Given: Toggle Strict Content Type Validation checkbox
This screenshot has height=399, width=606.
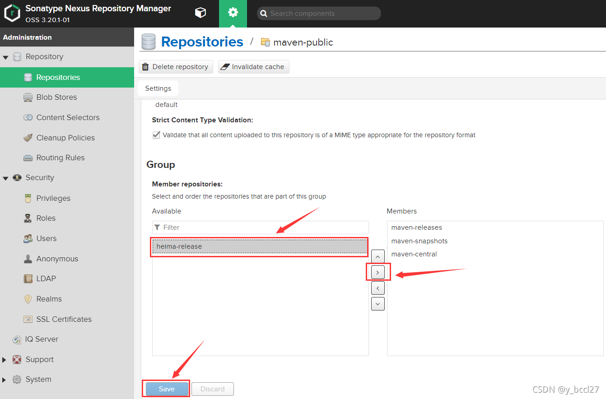Looking at the screenshot, I should pos(156,135).
